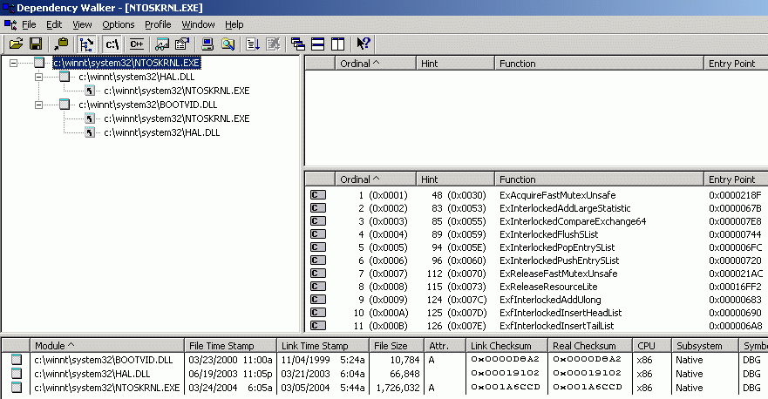
Task: Collapse the root NTOSKRNL.EXE tree node
Action: point(13,63)
